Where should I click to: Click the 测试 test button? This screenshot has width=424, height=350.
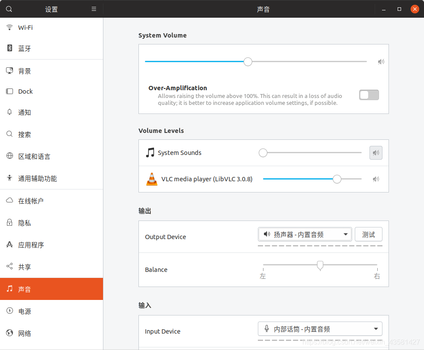pyautogui.click(x=369, y=234)
